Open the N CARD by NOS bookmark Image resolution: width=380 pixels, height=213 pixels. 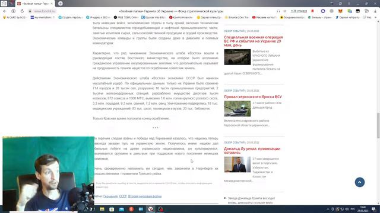tap(14, 17)
